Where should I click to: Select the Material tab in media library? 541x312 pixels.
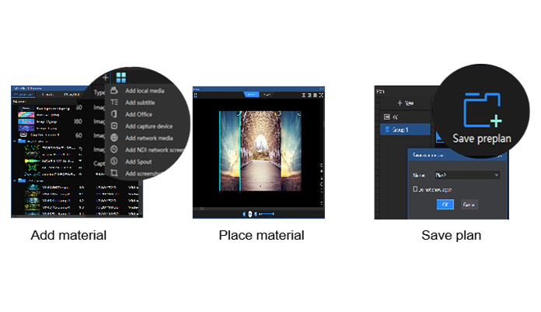coord(23,94)
